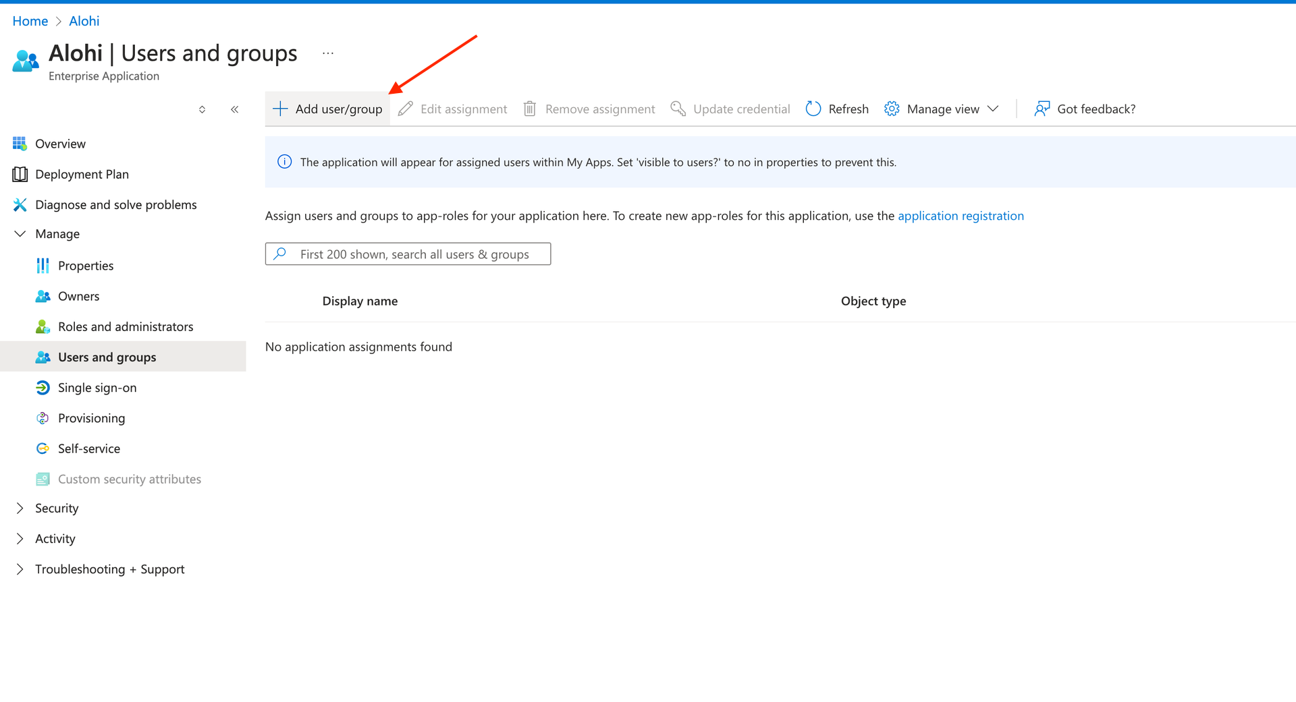Click the Update credential label
Viewport: 1296px width, 702px height.
(x=741, y=109)
